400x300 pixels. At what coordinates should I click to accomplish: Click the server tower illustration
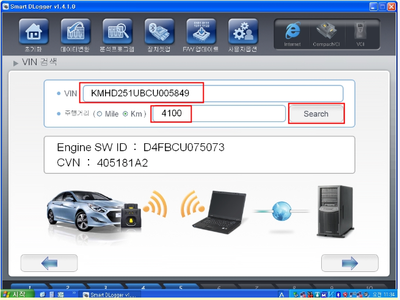pos(335,212)
